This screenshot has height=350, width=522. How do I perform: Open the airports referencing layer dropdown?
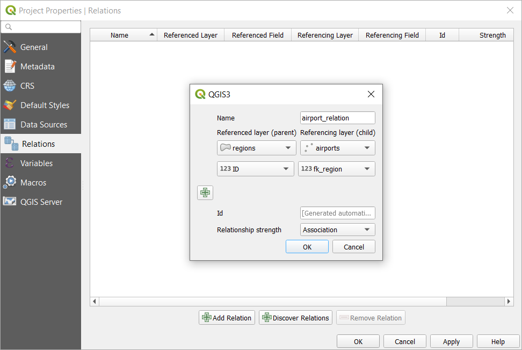[x=337, y=148]
